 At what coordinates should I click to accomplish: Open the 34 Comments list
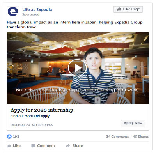[x=117, y=136]
